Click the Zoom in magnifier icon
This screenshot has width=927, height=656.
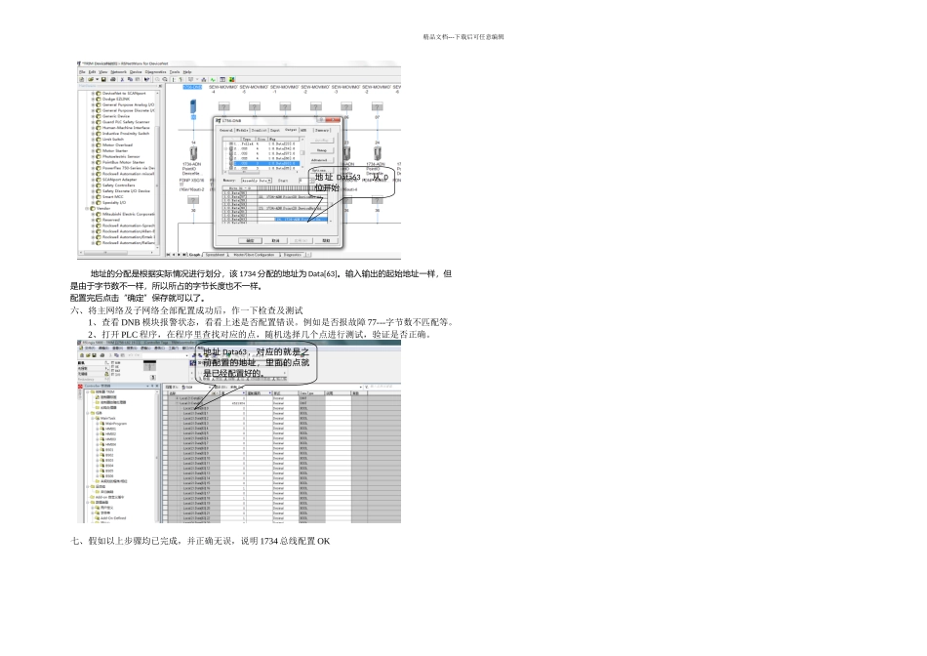click(157, 79)
